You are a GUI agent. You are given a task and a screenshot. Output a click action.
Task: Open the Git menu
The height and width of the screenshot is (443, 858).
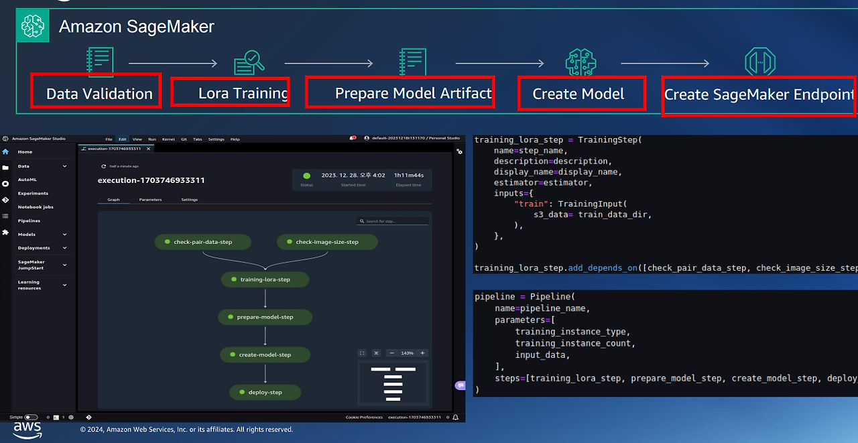[x=184, y=139]
